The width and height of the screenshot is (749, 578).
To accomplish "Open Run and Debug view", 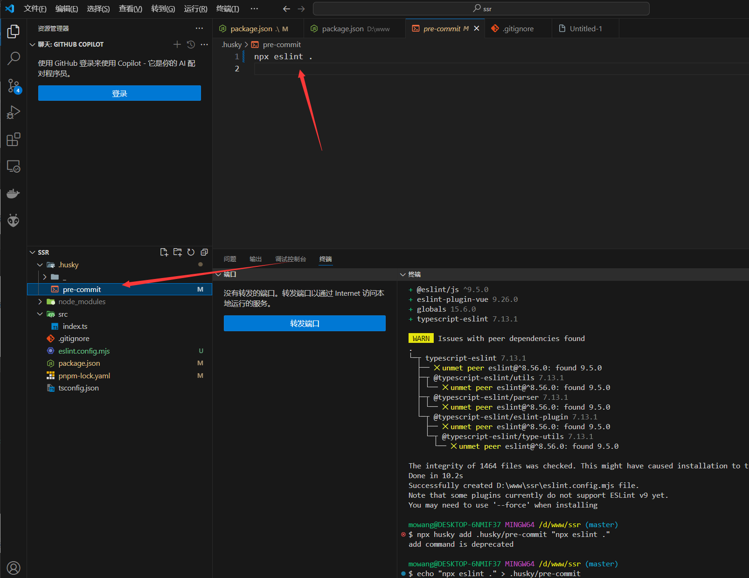I will click(x=14, y=112).
